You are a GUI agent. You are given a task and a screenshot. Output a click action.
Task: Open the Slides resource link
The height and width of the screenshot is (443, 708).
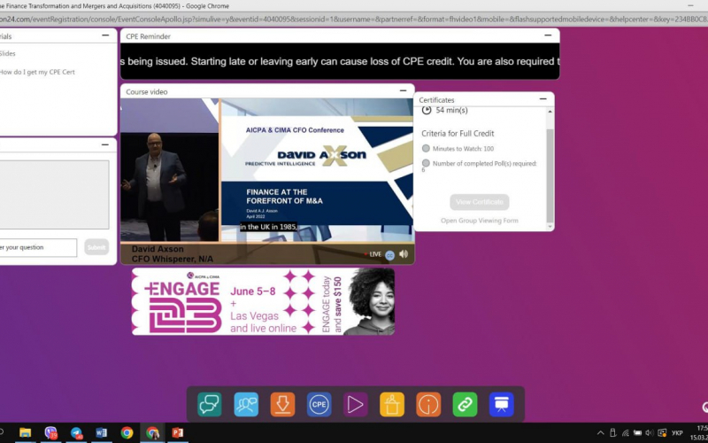click(8, 53)
